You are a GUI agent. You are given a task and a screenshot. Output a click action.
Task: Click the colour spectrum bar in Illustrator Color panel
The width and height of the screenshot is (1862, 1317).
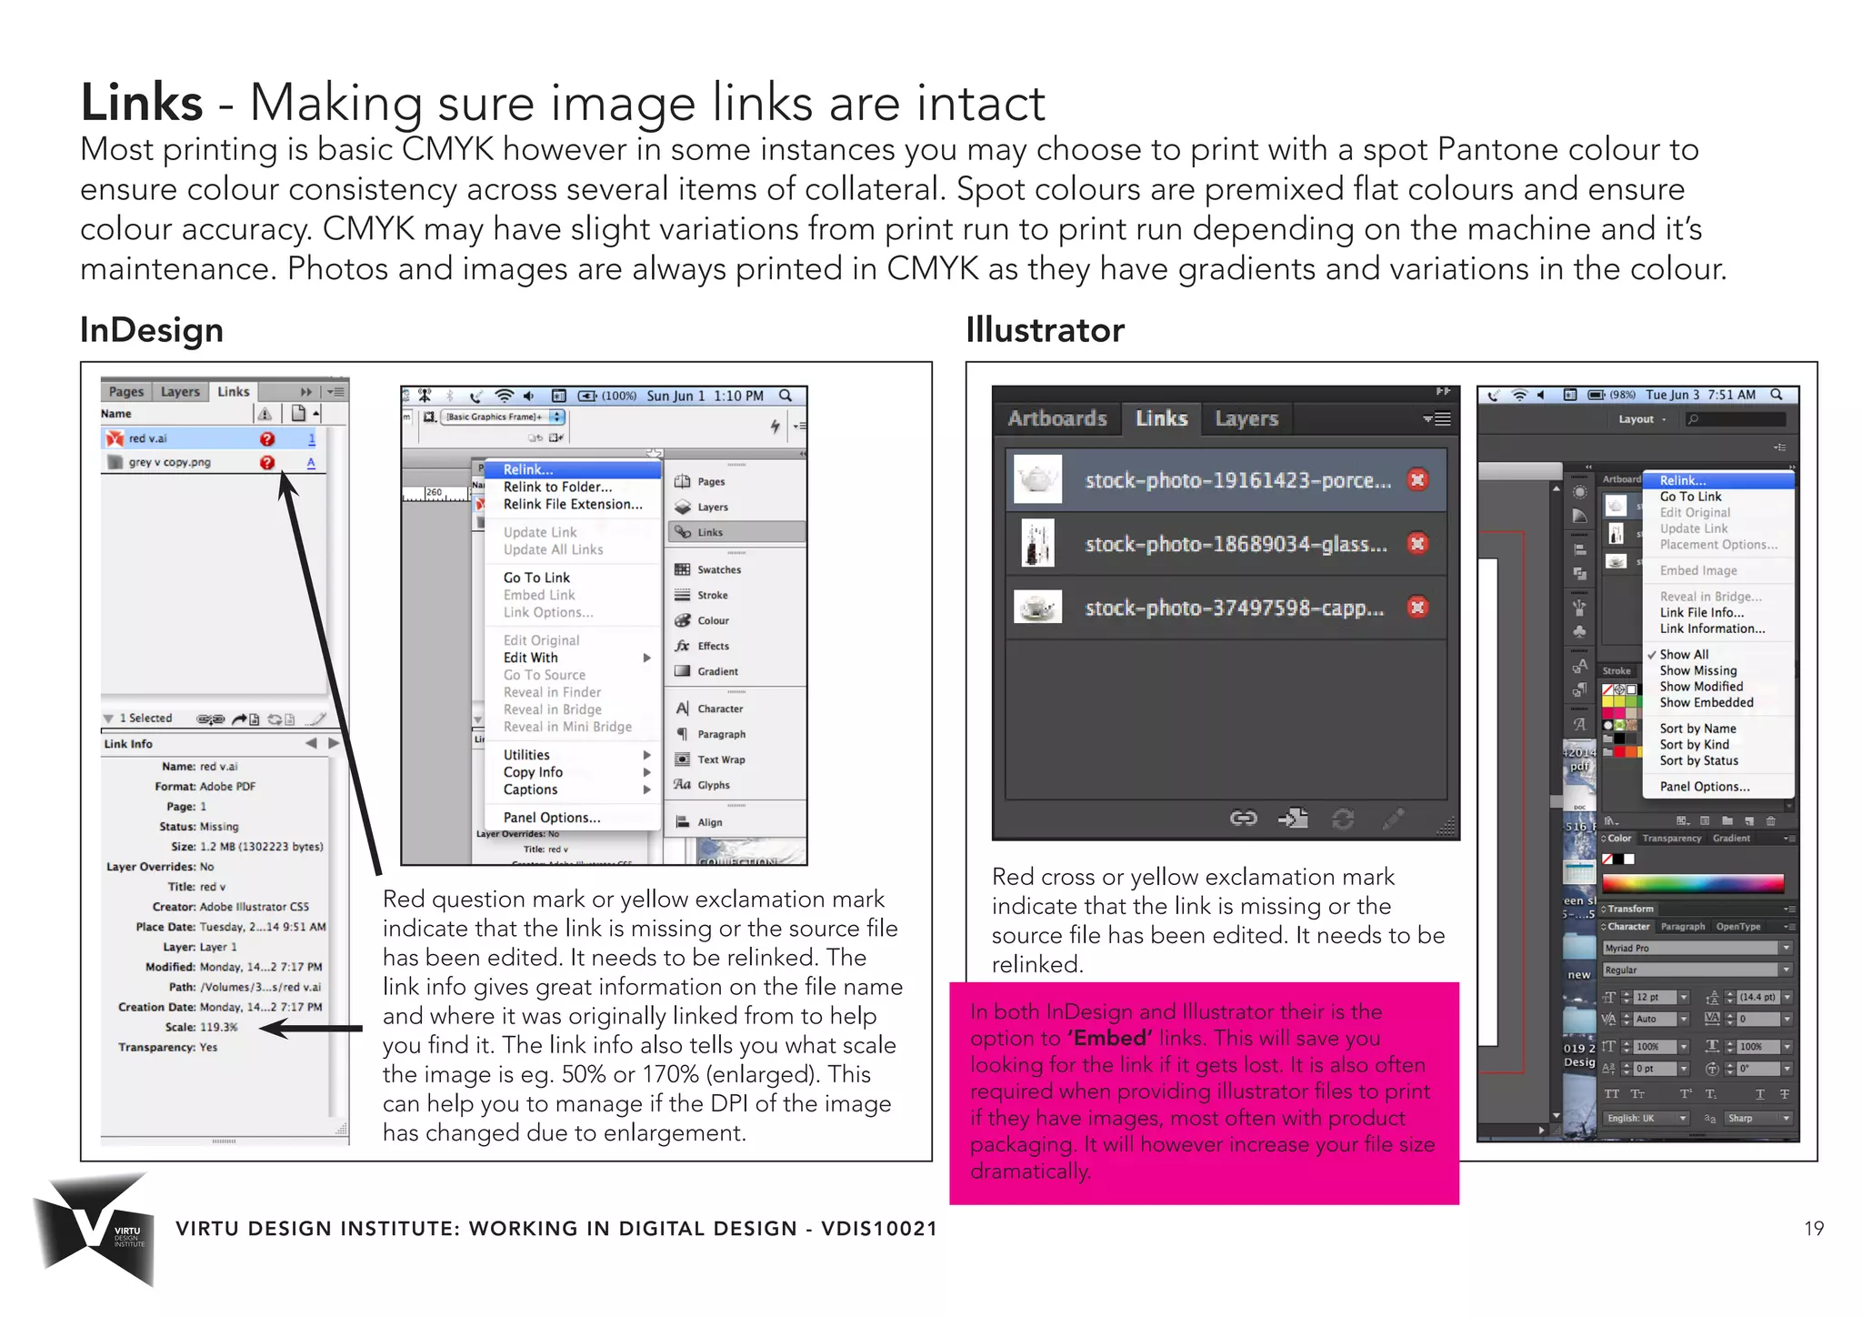pyautogui.click(x=1692, y=882)
